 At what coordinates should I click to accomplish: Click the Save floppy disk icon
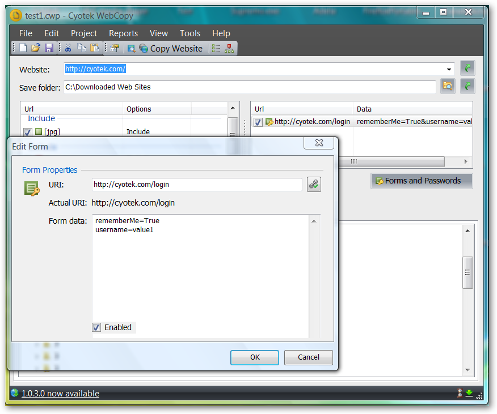point(49,48)
